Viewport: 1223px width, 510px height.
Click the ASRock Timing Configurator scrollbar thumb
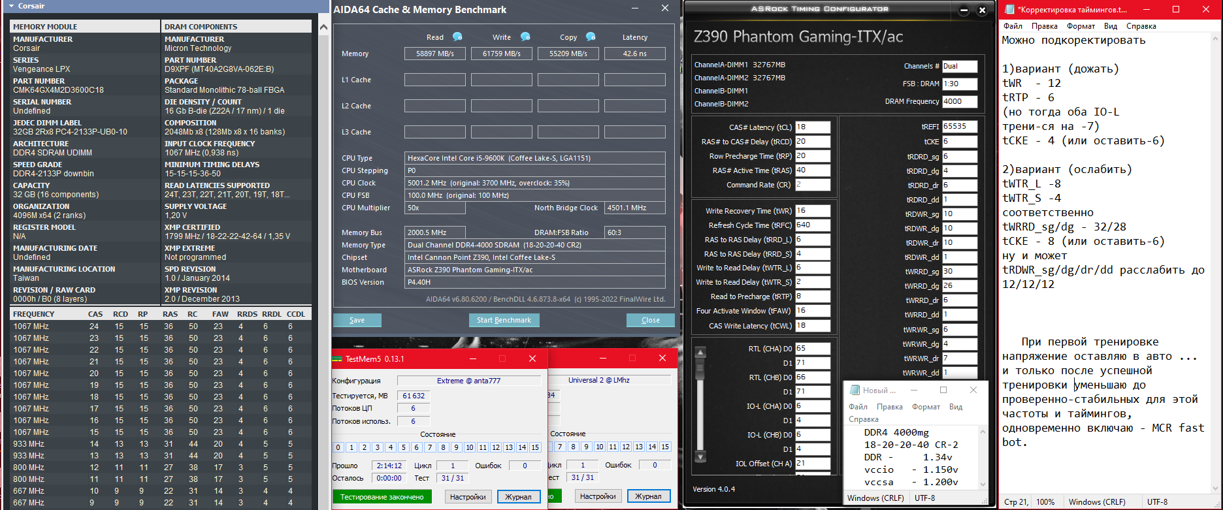[x=700, y=368]
